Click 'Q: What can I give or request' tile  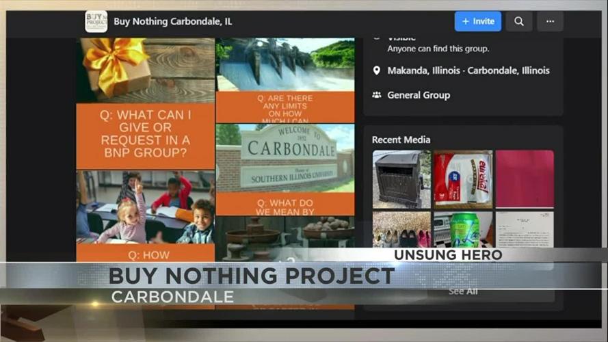pyautogui.click(x=146, y=136)
